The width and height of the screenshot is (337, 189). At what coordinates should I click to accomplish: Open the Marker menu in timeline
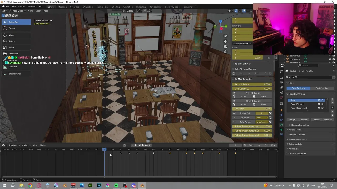pyautogui.click(x=43, y=145)
